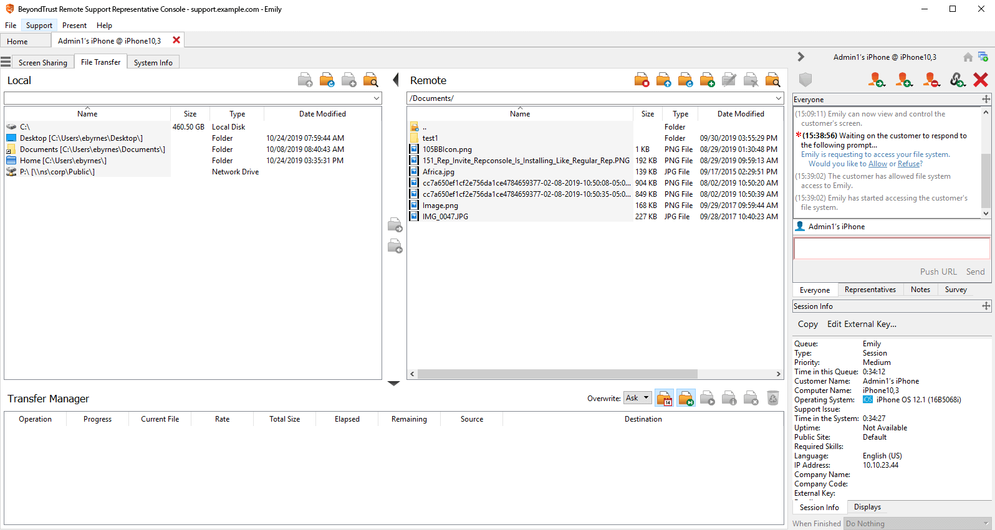Open the Present menu

tap(74, 26)
